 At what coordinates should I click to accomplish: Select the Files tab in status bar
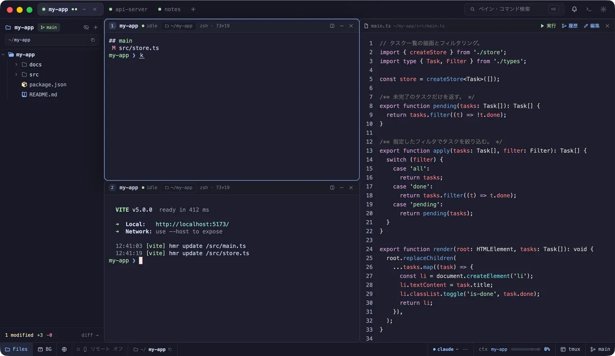pos(16,349)
